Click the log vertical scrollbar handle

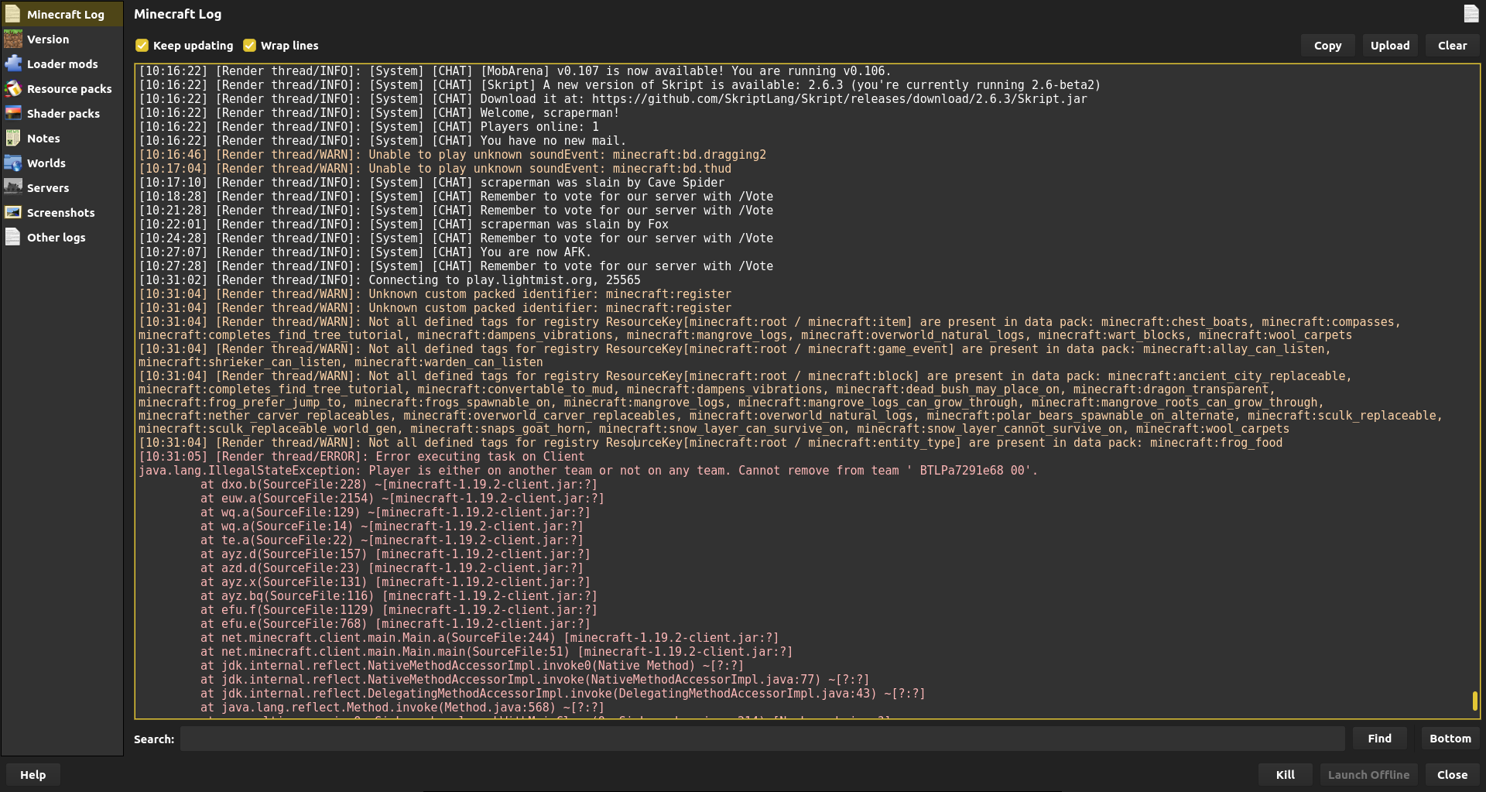pos(1474,701)
